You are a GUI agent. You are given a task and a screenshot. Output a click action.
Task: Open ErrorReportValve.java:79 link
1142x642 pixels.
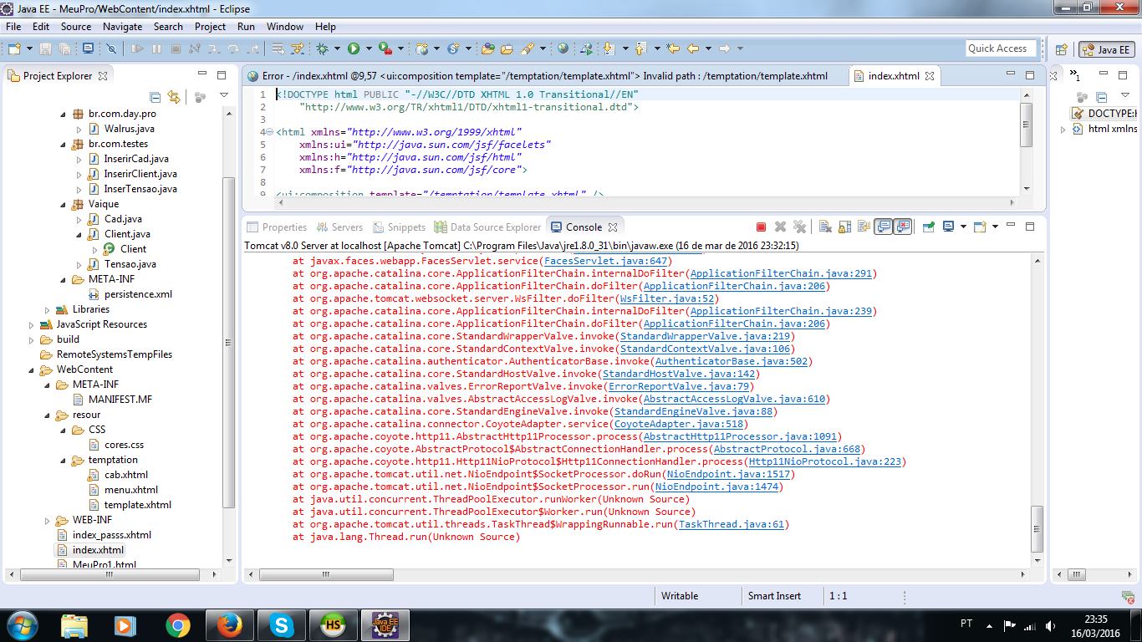(679, 386)
